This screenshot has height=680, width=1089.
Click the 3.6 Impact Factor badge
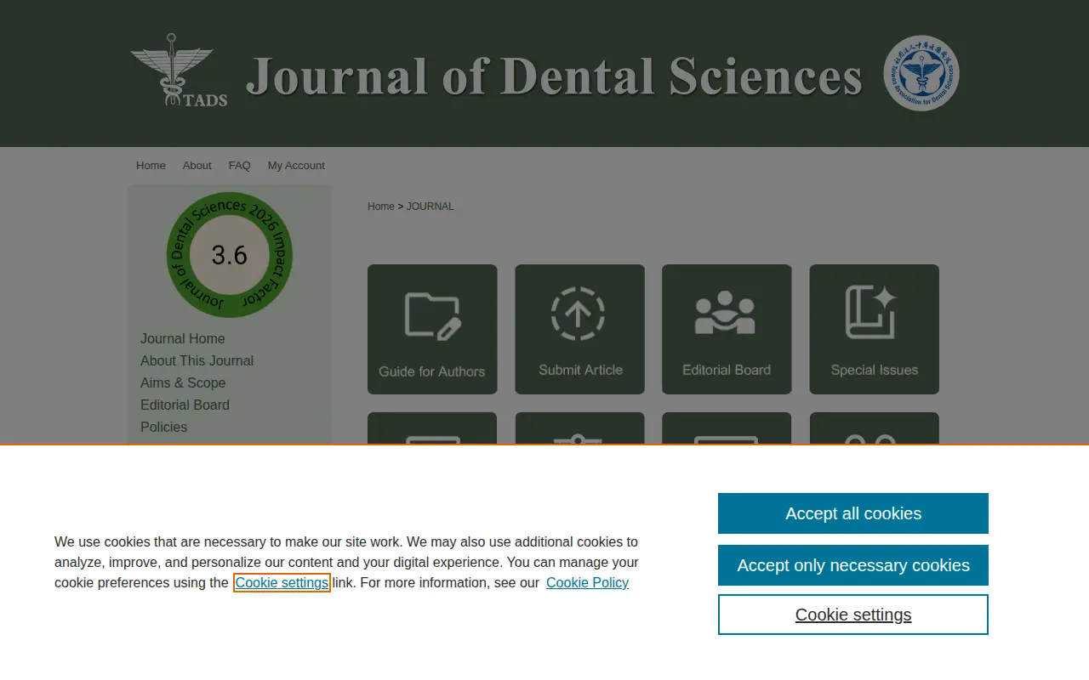click(x=230, y=255)
